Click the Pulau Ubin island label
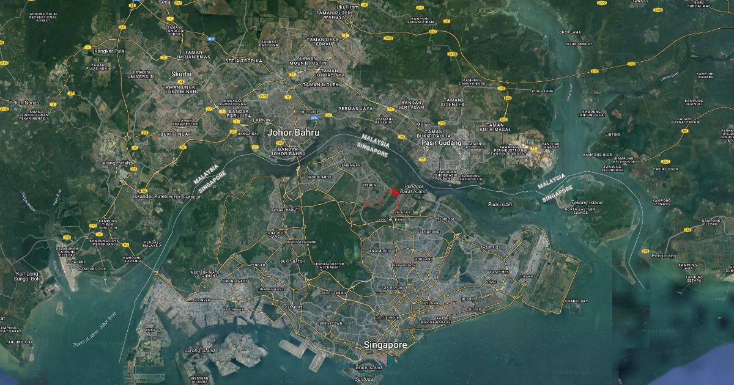This screenshot has height=385, width=734. [499, 204]
